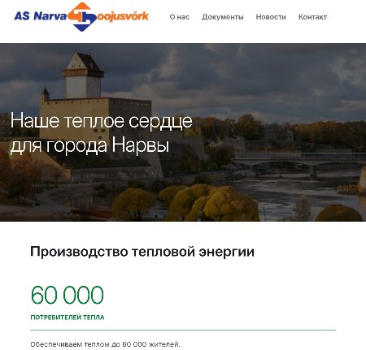Click the yellow trees in hero image
Image resolution: width=366 pixels, height=350 pixels.
pyautogui.click(x=209, y=202)
